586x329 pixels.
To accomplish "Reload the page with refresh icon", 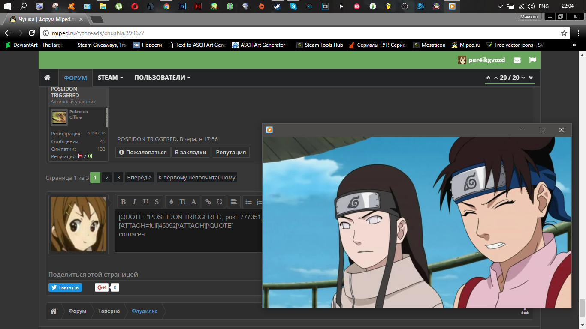I will 32,33.
